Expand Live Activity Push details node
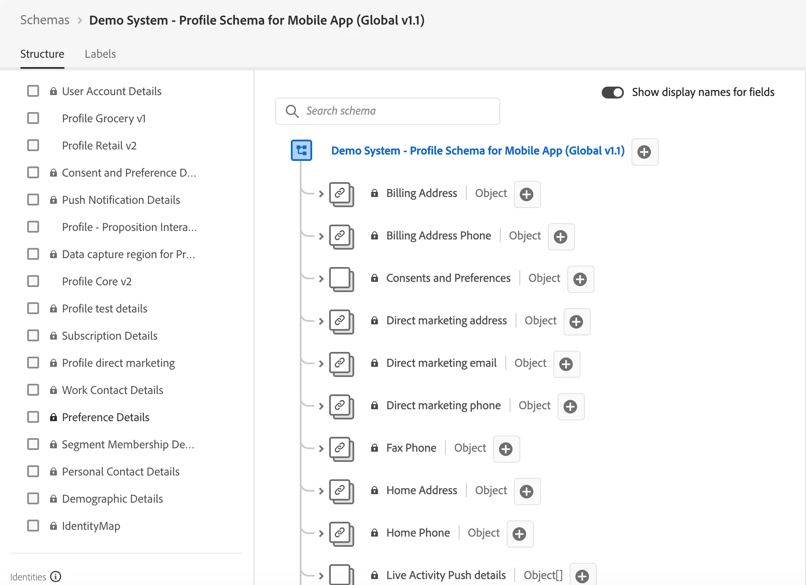The height and width of the screenshot is (585, 806). pos(321,576)
